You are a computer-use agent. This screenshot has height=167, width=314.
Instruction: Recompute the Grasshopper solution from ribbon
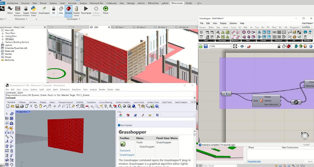point(86,10)
